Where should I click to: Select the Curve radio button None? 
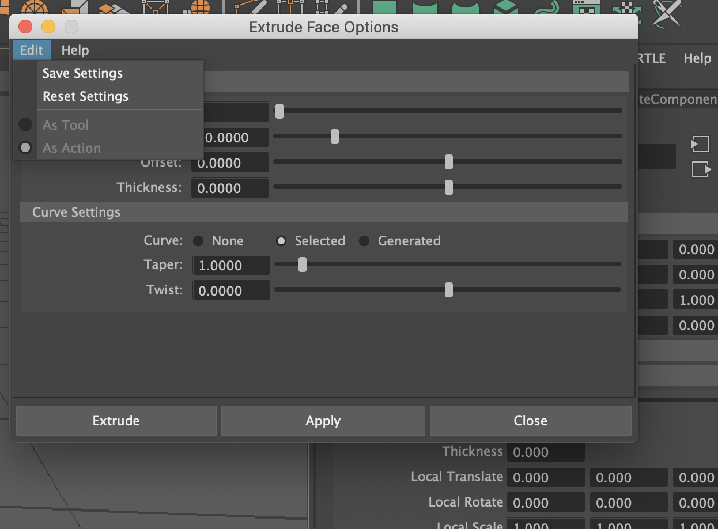click(198, 241)
